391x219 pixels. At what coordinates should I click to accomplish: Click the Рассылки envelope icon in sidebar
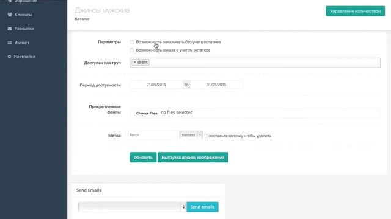[x=10, y=29]
